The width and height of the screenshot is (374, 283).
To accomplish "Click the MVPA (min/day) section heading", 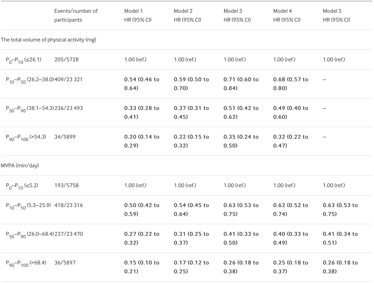I will 20,165.
